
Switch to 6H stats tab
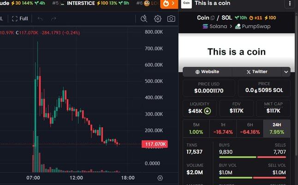pos(250,128)
